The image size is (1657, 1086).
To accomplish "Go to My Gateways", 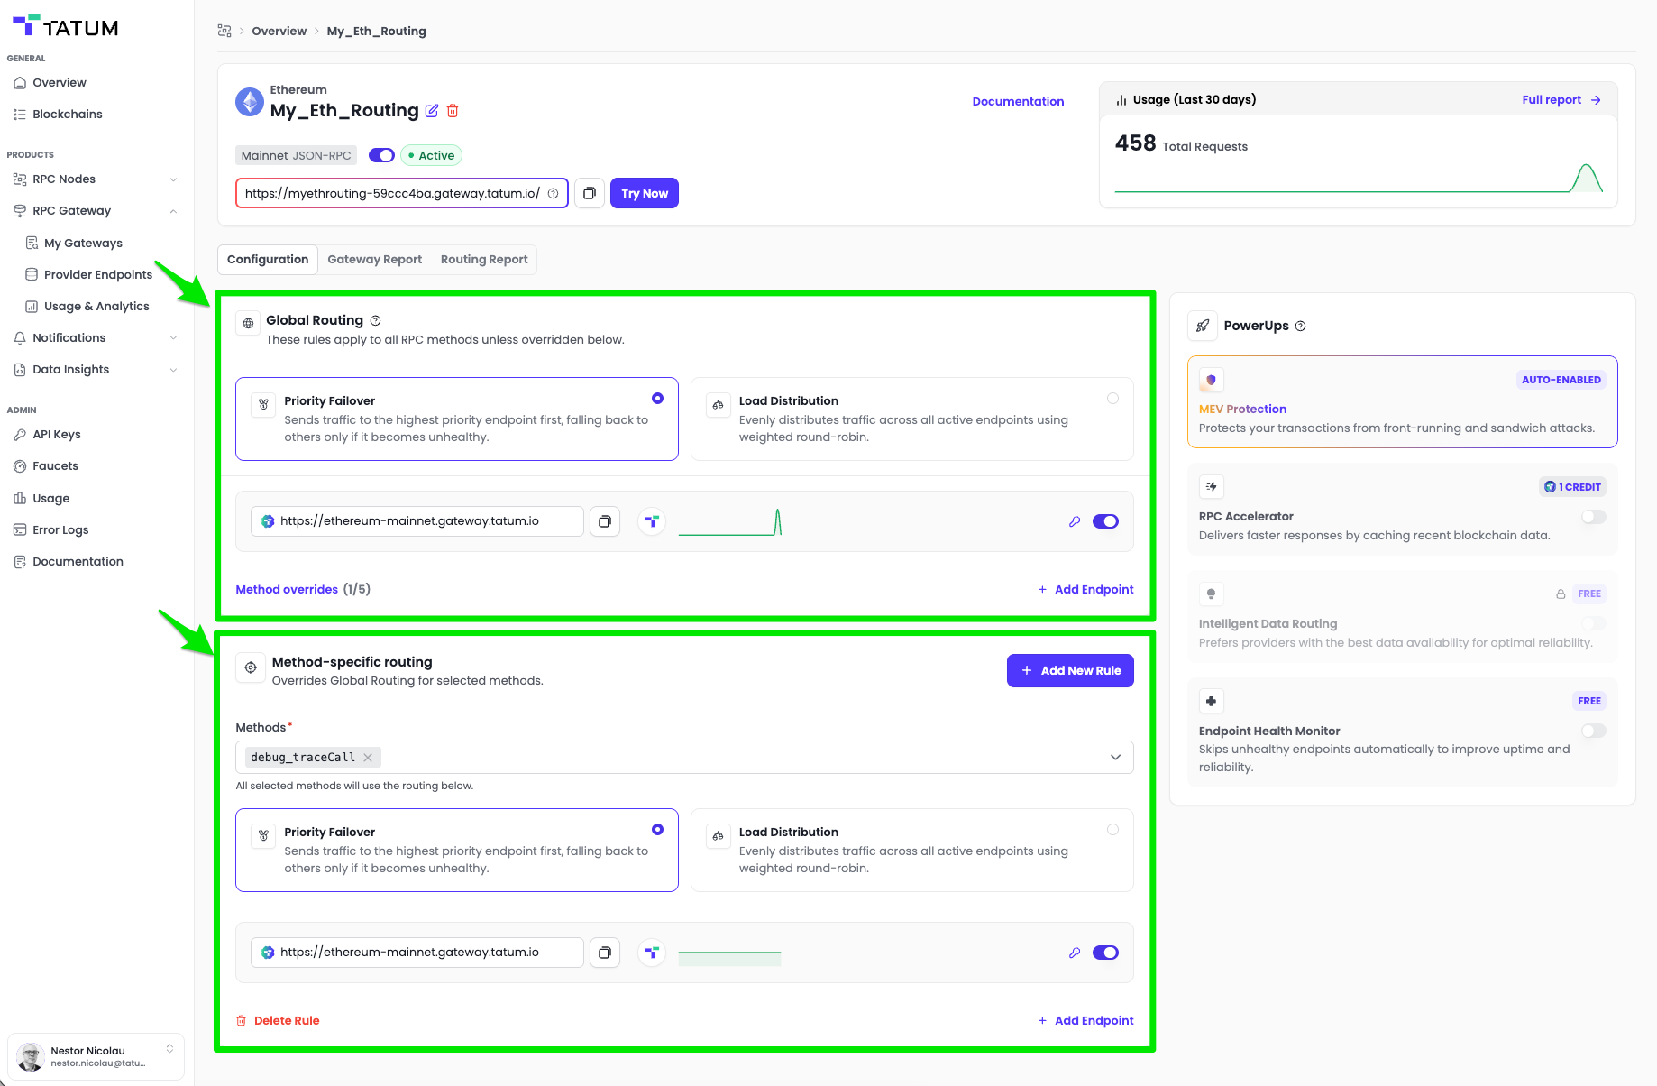I will [83, 243].
